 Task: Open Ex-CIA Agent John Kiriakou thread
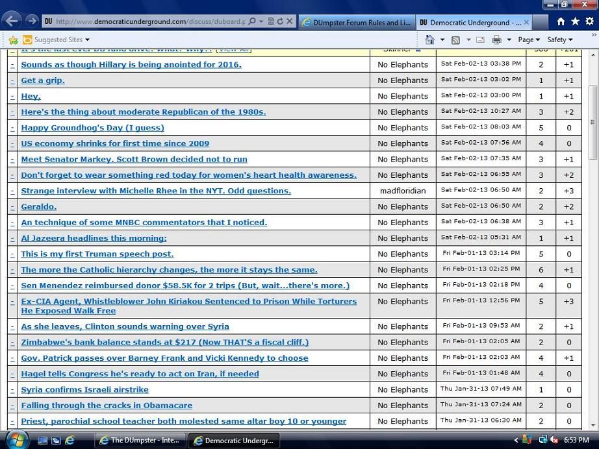coord(188,306)
